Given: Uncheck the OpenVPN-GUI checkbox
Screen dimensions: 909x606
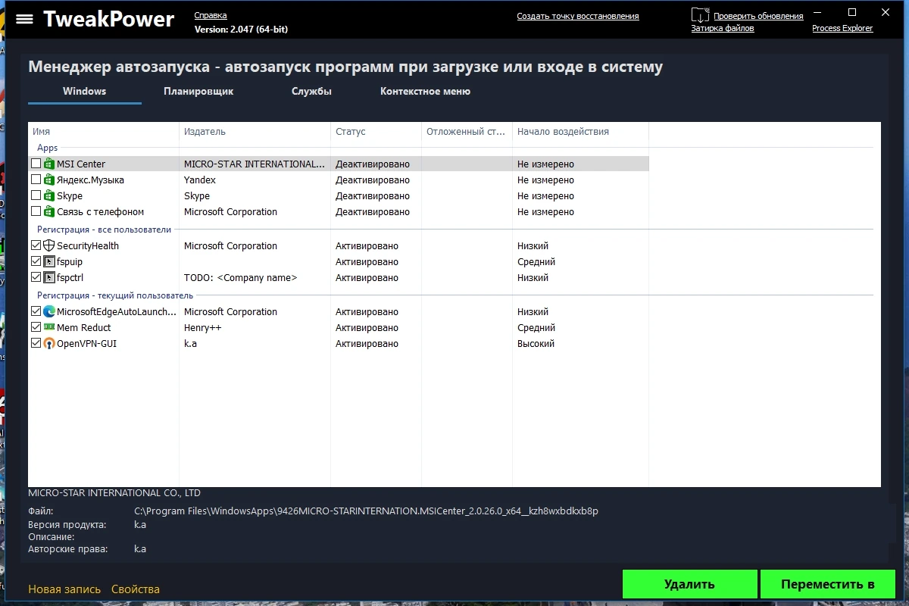Looking at the screenshot, I should tap(36, 343).
